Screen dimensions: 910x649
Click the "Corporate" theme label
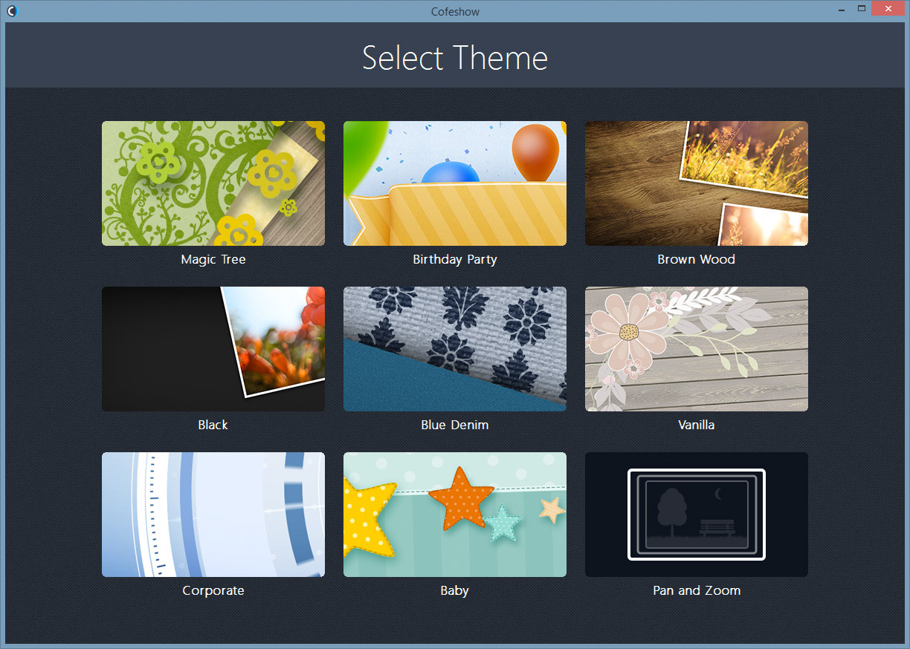point(213,591)
